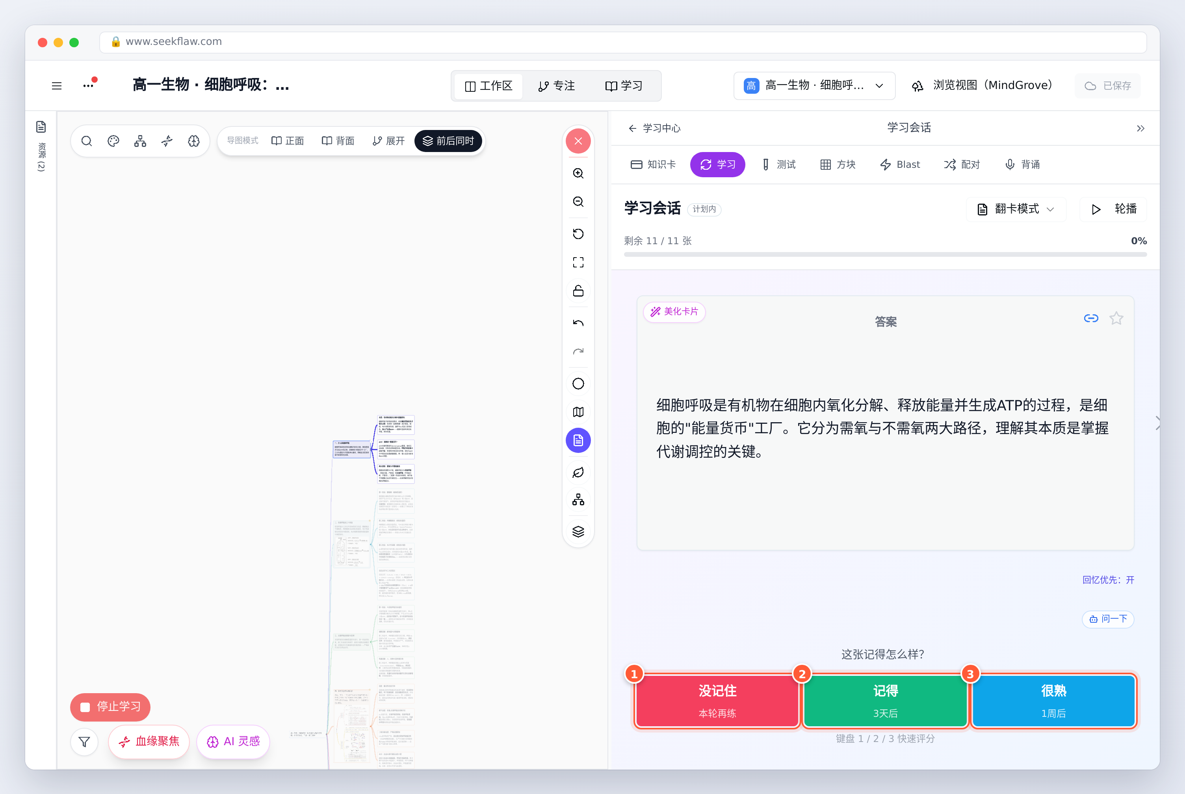Click the filter funnel icon
Screen dimensions: 1185x794
click(85, 742)
